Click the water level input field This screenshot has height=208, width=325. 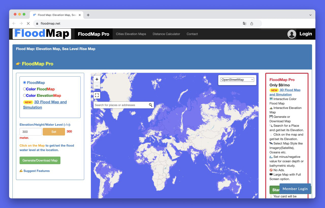(31, 132)
